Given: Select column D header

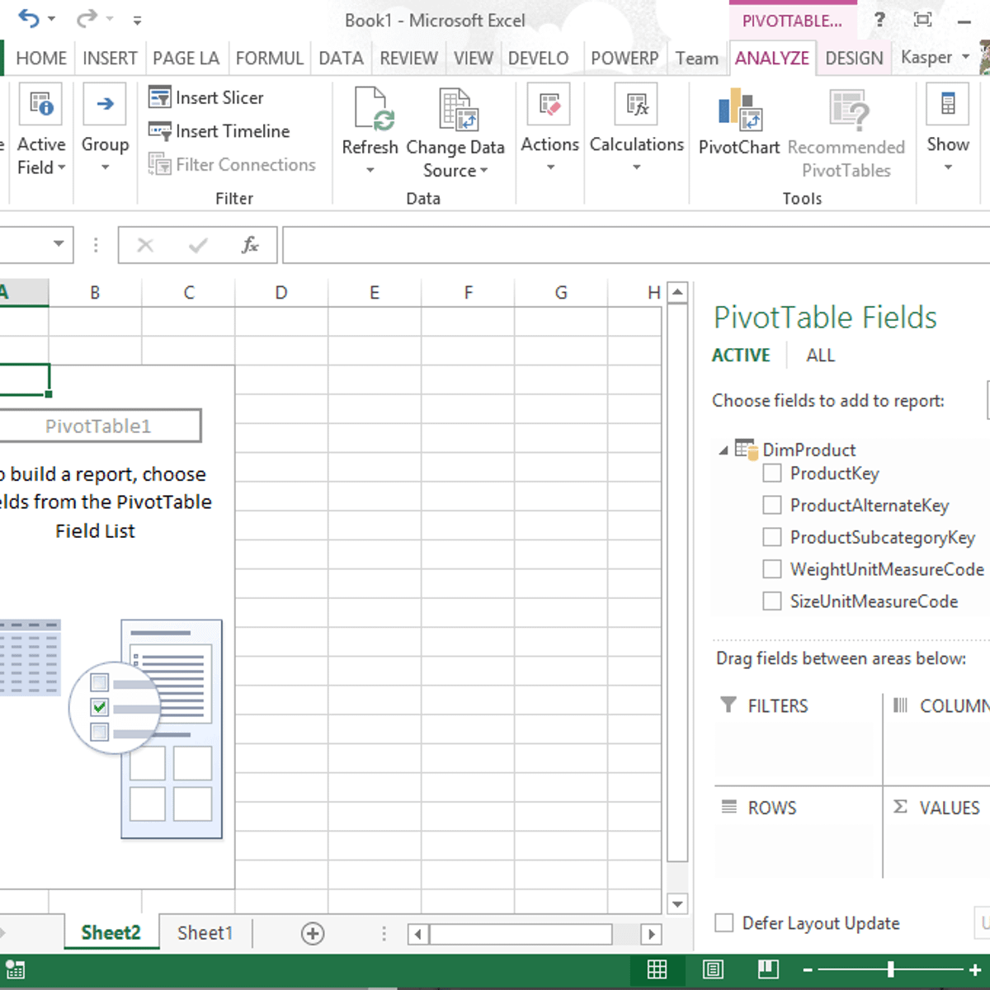Looking at the screenshot, I should pos(281,293).
